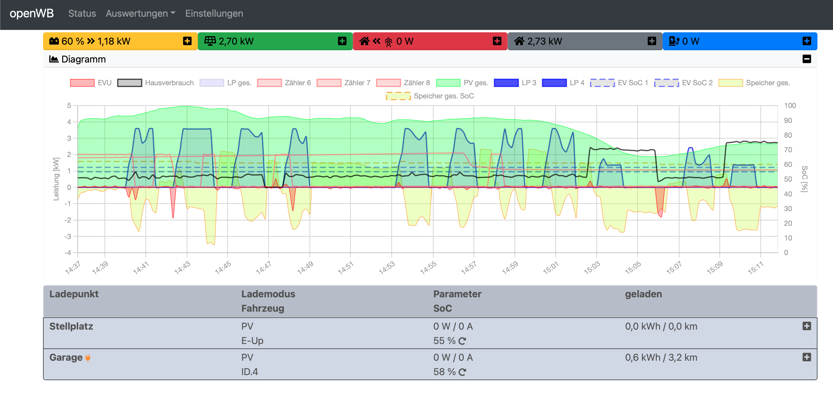Click the solar panel icon in green tile
Image resolution: width=833 pixels, height=396 pixels.
pos(210,41)
